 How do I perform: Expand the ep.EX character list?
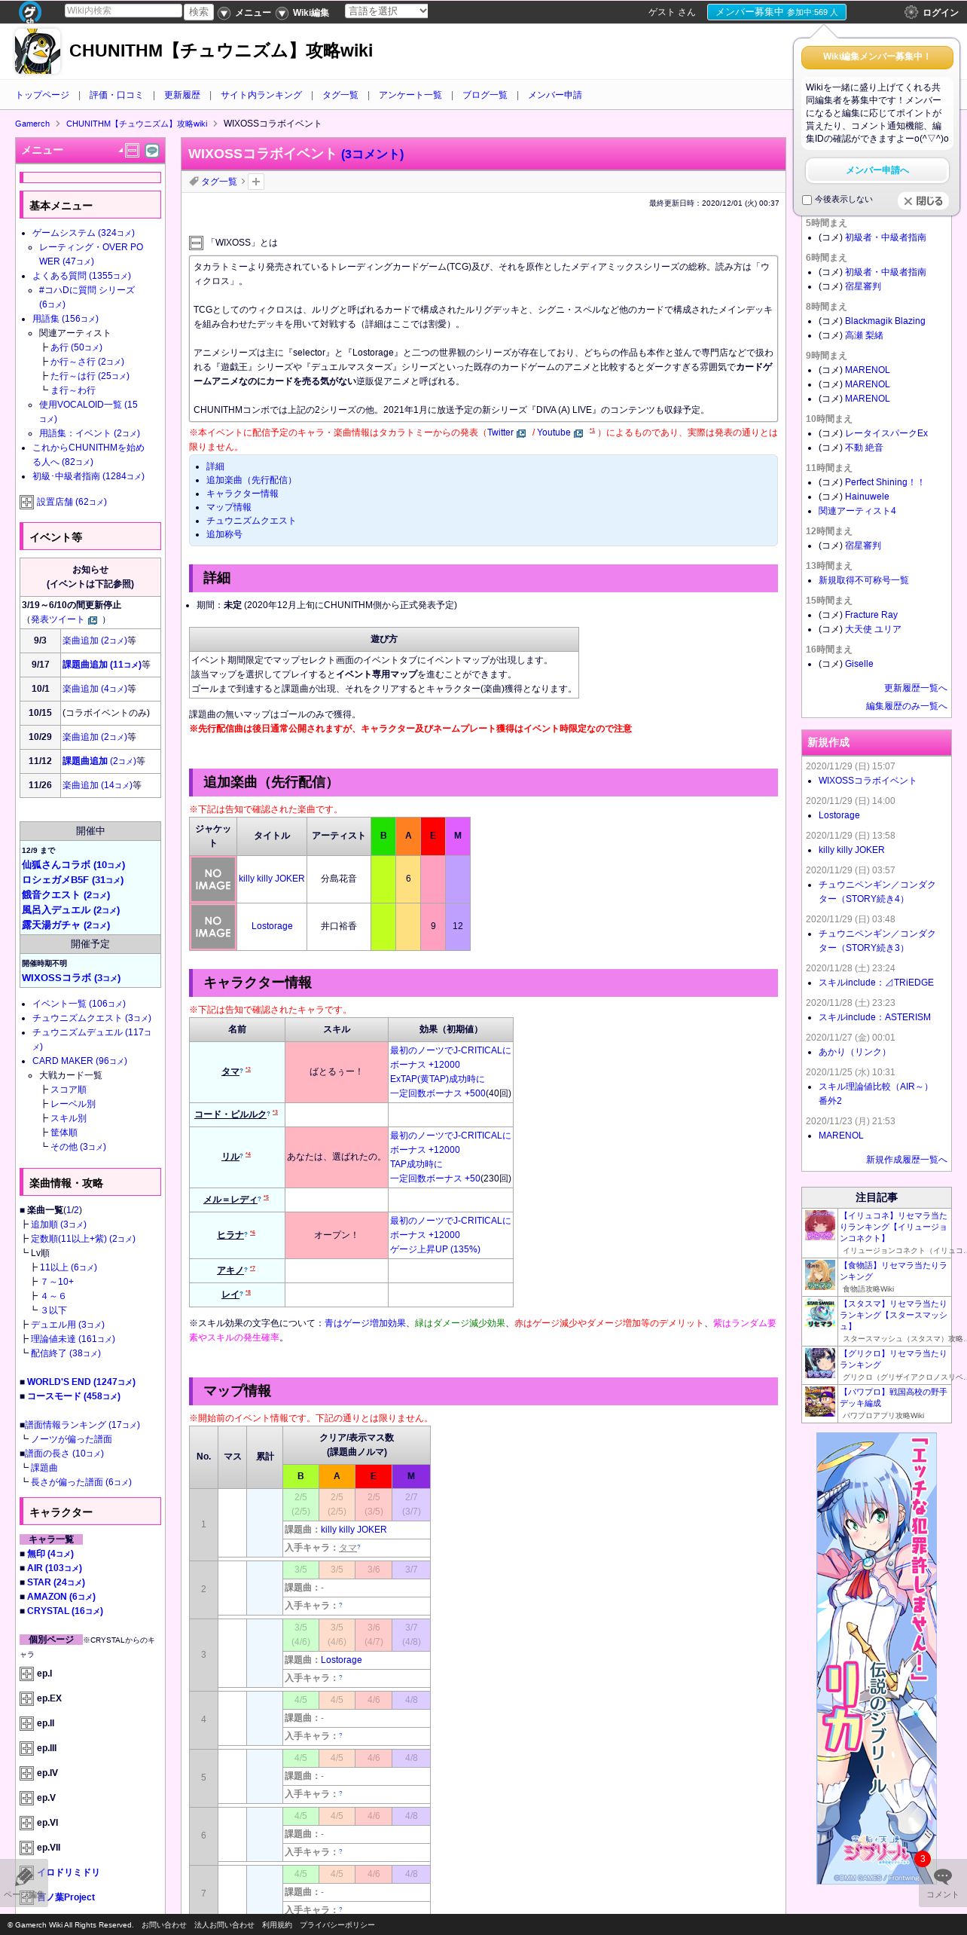tap(26, 1698)
